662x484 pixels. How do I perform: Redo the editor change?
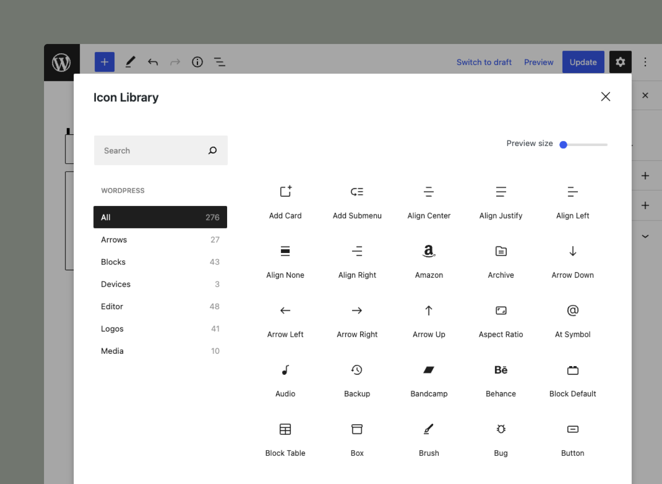[175, 62]
